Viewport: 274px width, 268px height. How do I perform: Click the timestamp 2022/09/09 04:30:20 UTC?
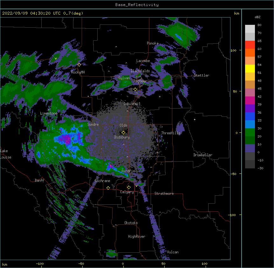(x=31, y=13)
